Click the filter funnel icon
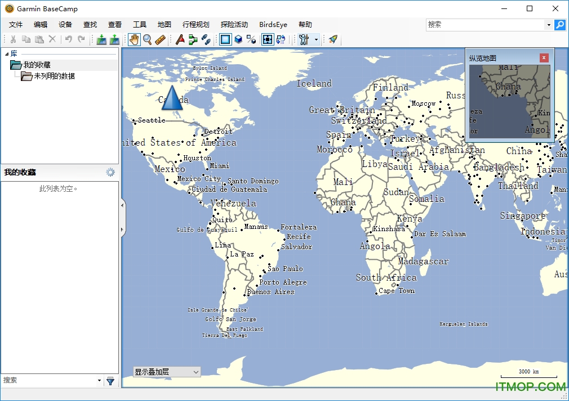Image resolution: width=569 pixels, height=401 pixels. 110,381
